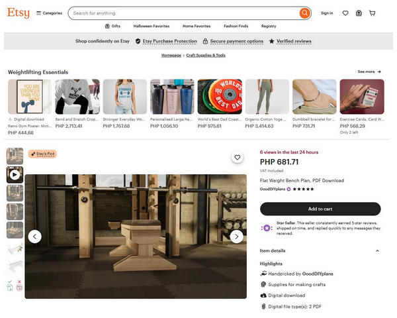Open Exercise Cards product
The image size is (397, 318).
click(362, 97)
